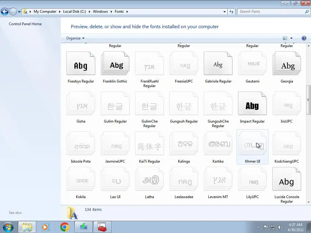
Task: Select the Kalinga font icon
Action: (184, 143)
